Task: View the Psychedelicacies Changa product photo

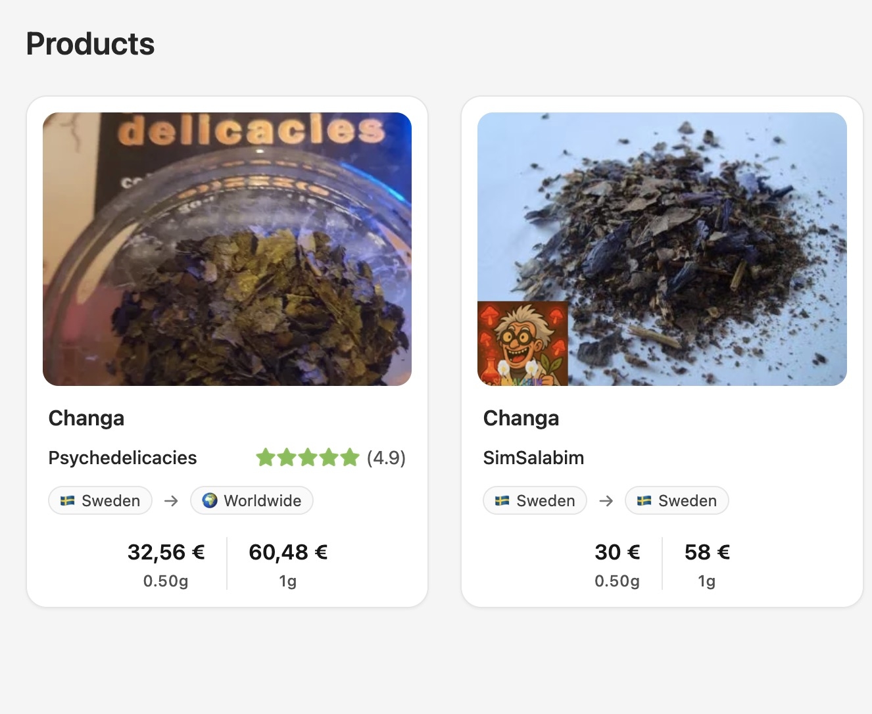Action: [227, 249]
